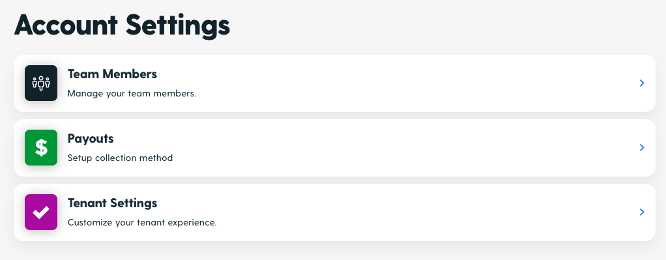
Task: Click "Manage your team members." description
Action: [x=132, y=93]
